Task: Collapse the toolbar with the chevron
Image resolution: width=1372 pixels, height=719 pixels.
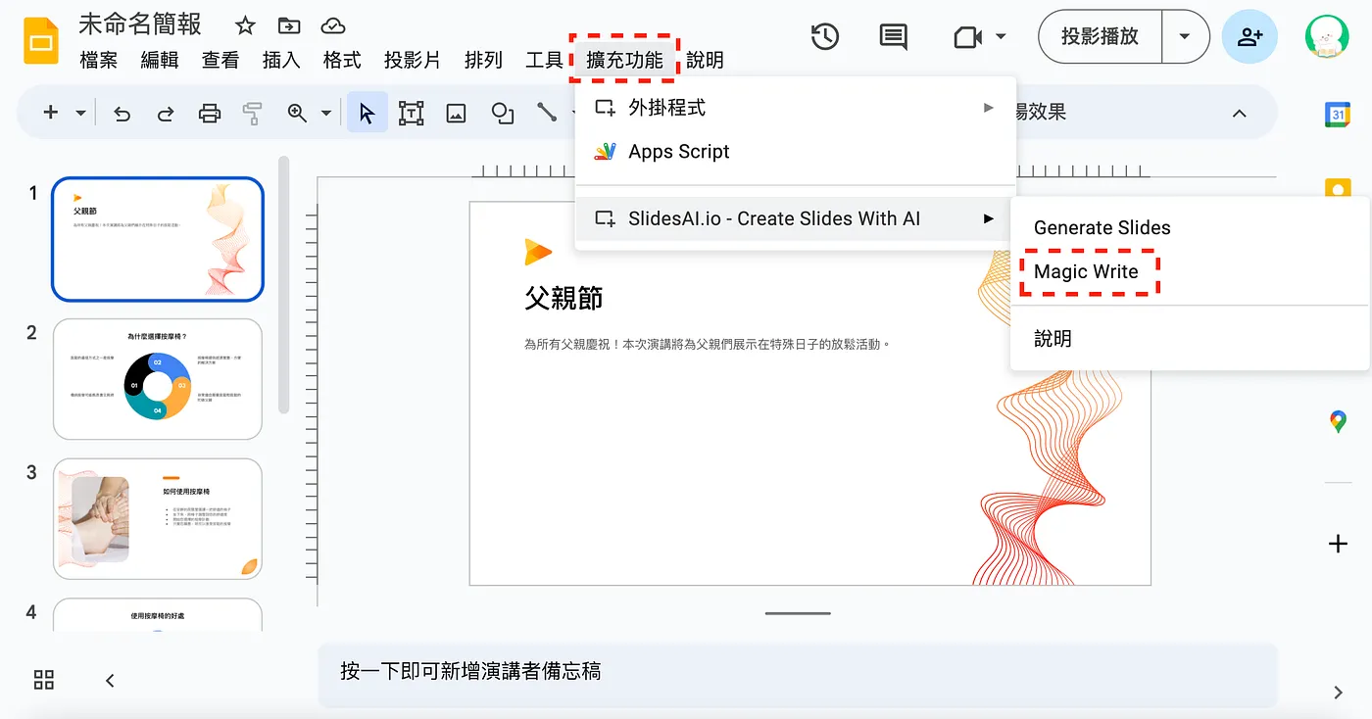Action: click(x=1240, y=114)
